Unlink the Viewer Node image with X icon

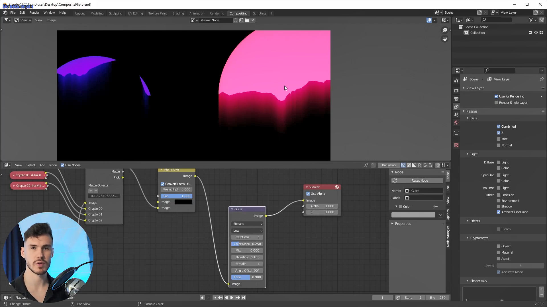[253, 20]
